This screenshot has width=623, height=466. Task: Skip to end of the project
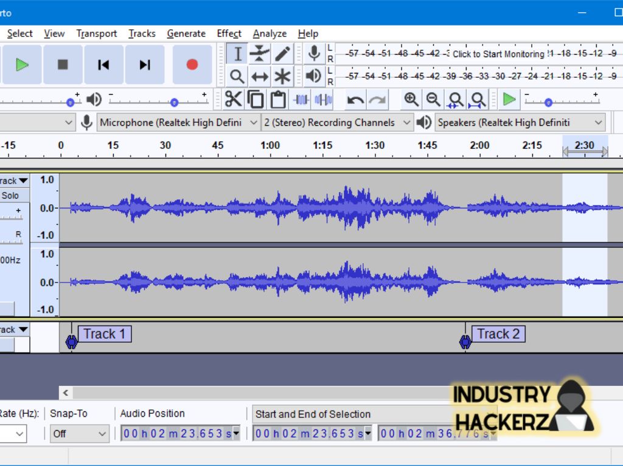point(145,64)
